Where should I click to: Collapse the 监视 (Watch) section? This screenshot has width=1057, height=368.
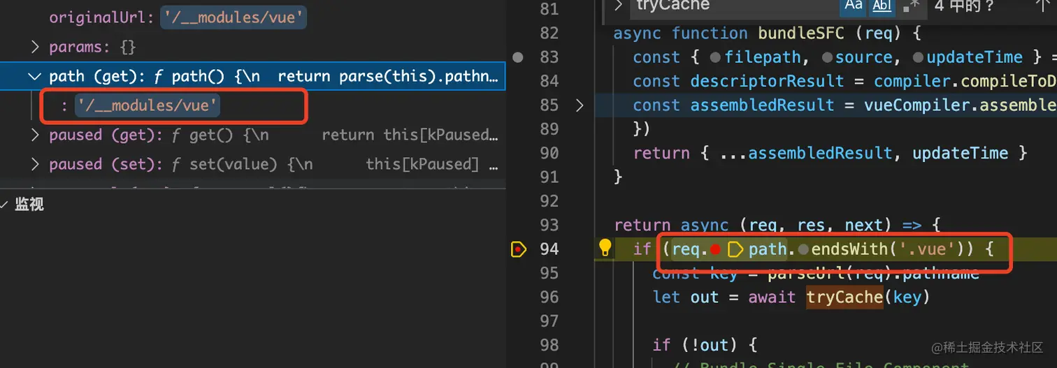(x=5, y=205)
